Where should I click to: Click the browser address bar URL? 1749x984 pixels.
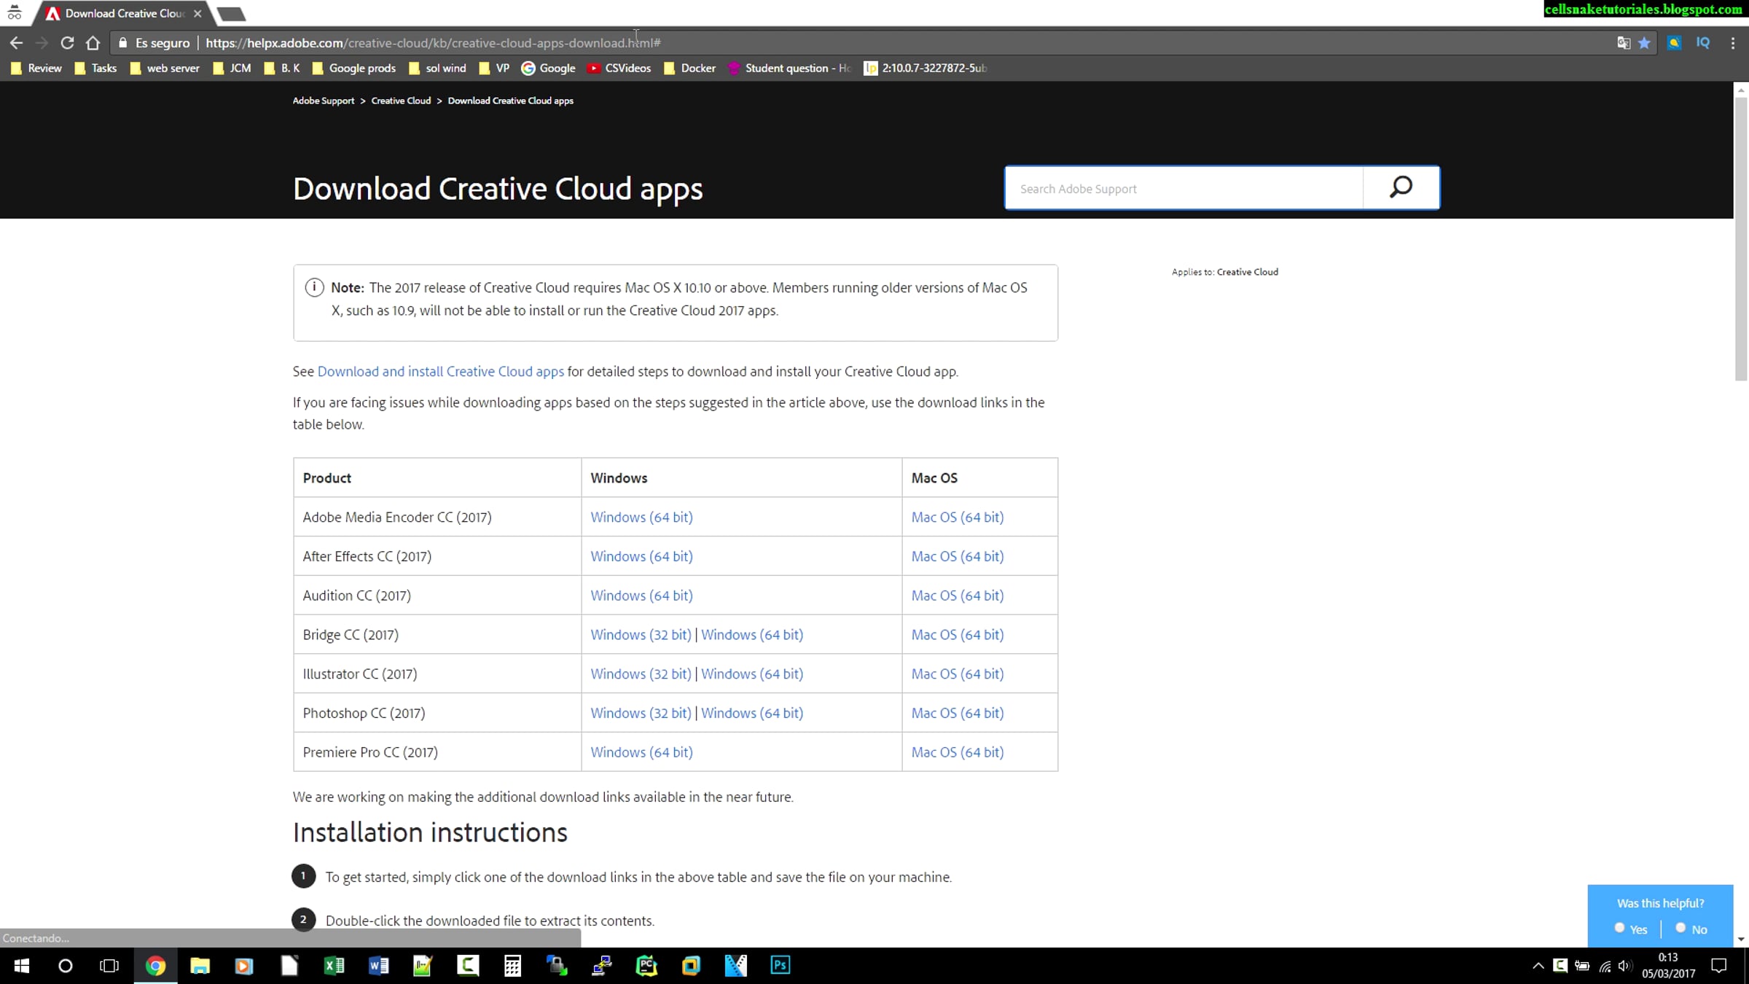coord(433,43)
